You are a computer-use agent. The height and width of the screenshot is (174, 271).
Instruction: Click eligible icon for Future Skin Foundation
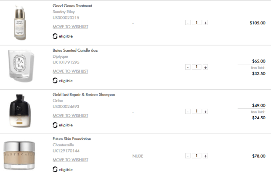55,169
